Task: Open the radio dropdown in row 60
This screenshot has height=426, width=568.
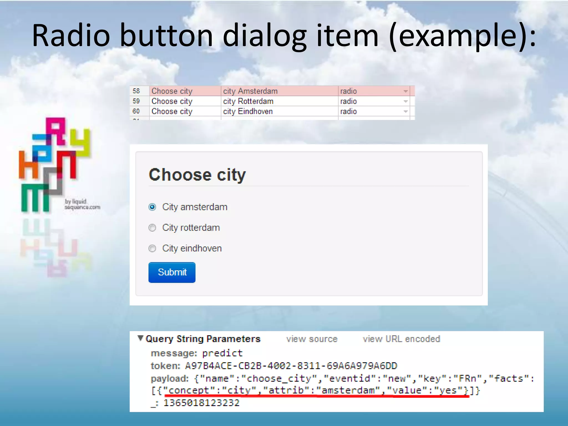Action: (405, 111)
